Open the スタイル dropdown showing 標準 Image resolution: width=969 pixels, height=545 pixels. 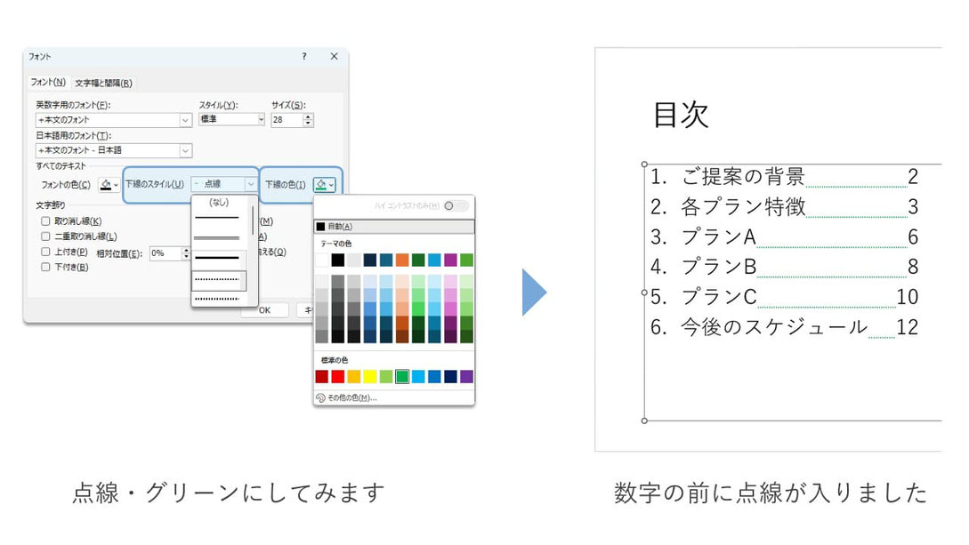pos(231,119)
